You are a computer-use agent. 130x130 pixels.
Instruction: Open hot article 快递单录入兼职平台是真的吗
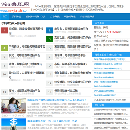pos(111,127)
